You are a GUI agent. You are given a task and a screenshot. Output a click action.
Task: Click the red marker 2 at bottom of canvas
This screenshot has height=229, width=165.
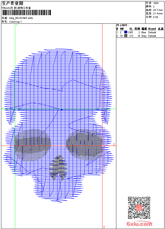tap(104, 227)
